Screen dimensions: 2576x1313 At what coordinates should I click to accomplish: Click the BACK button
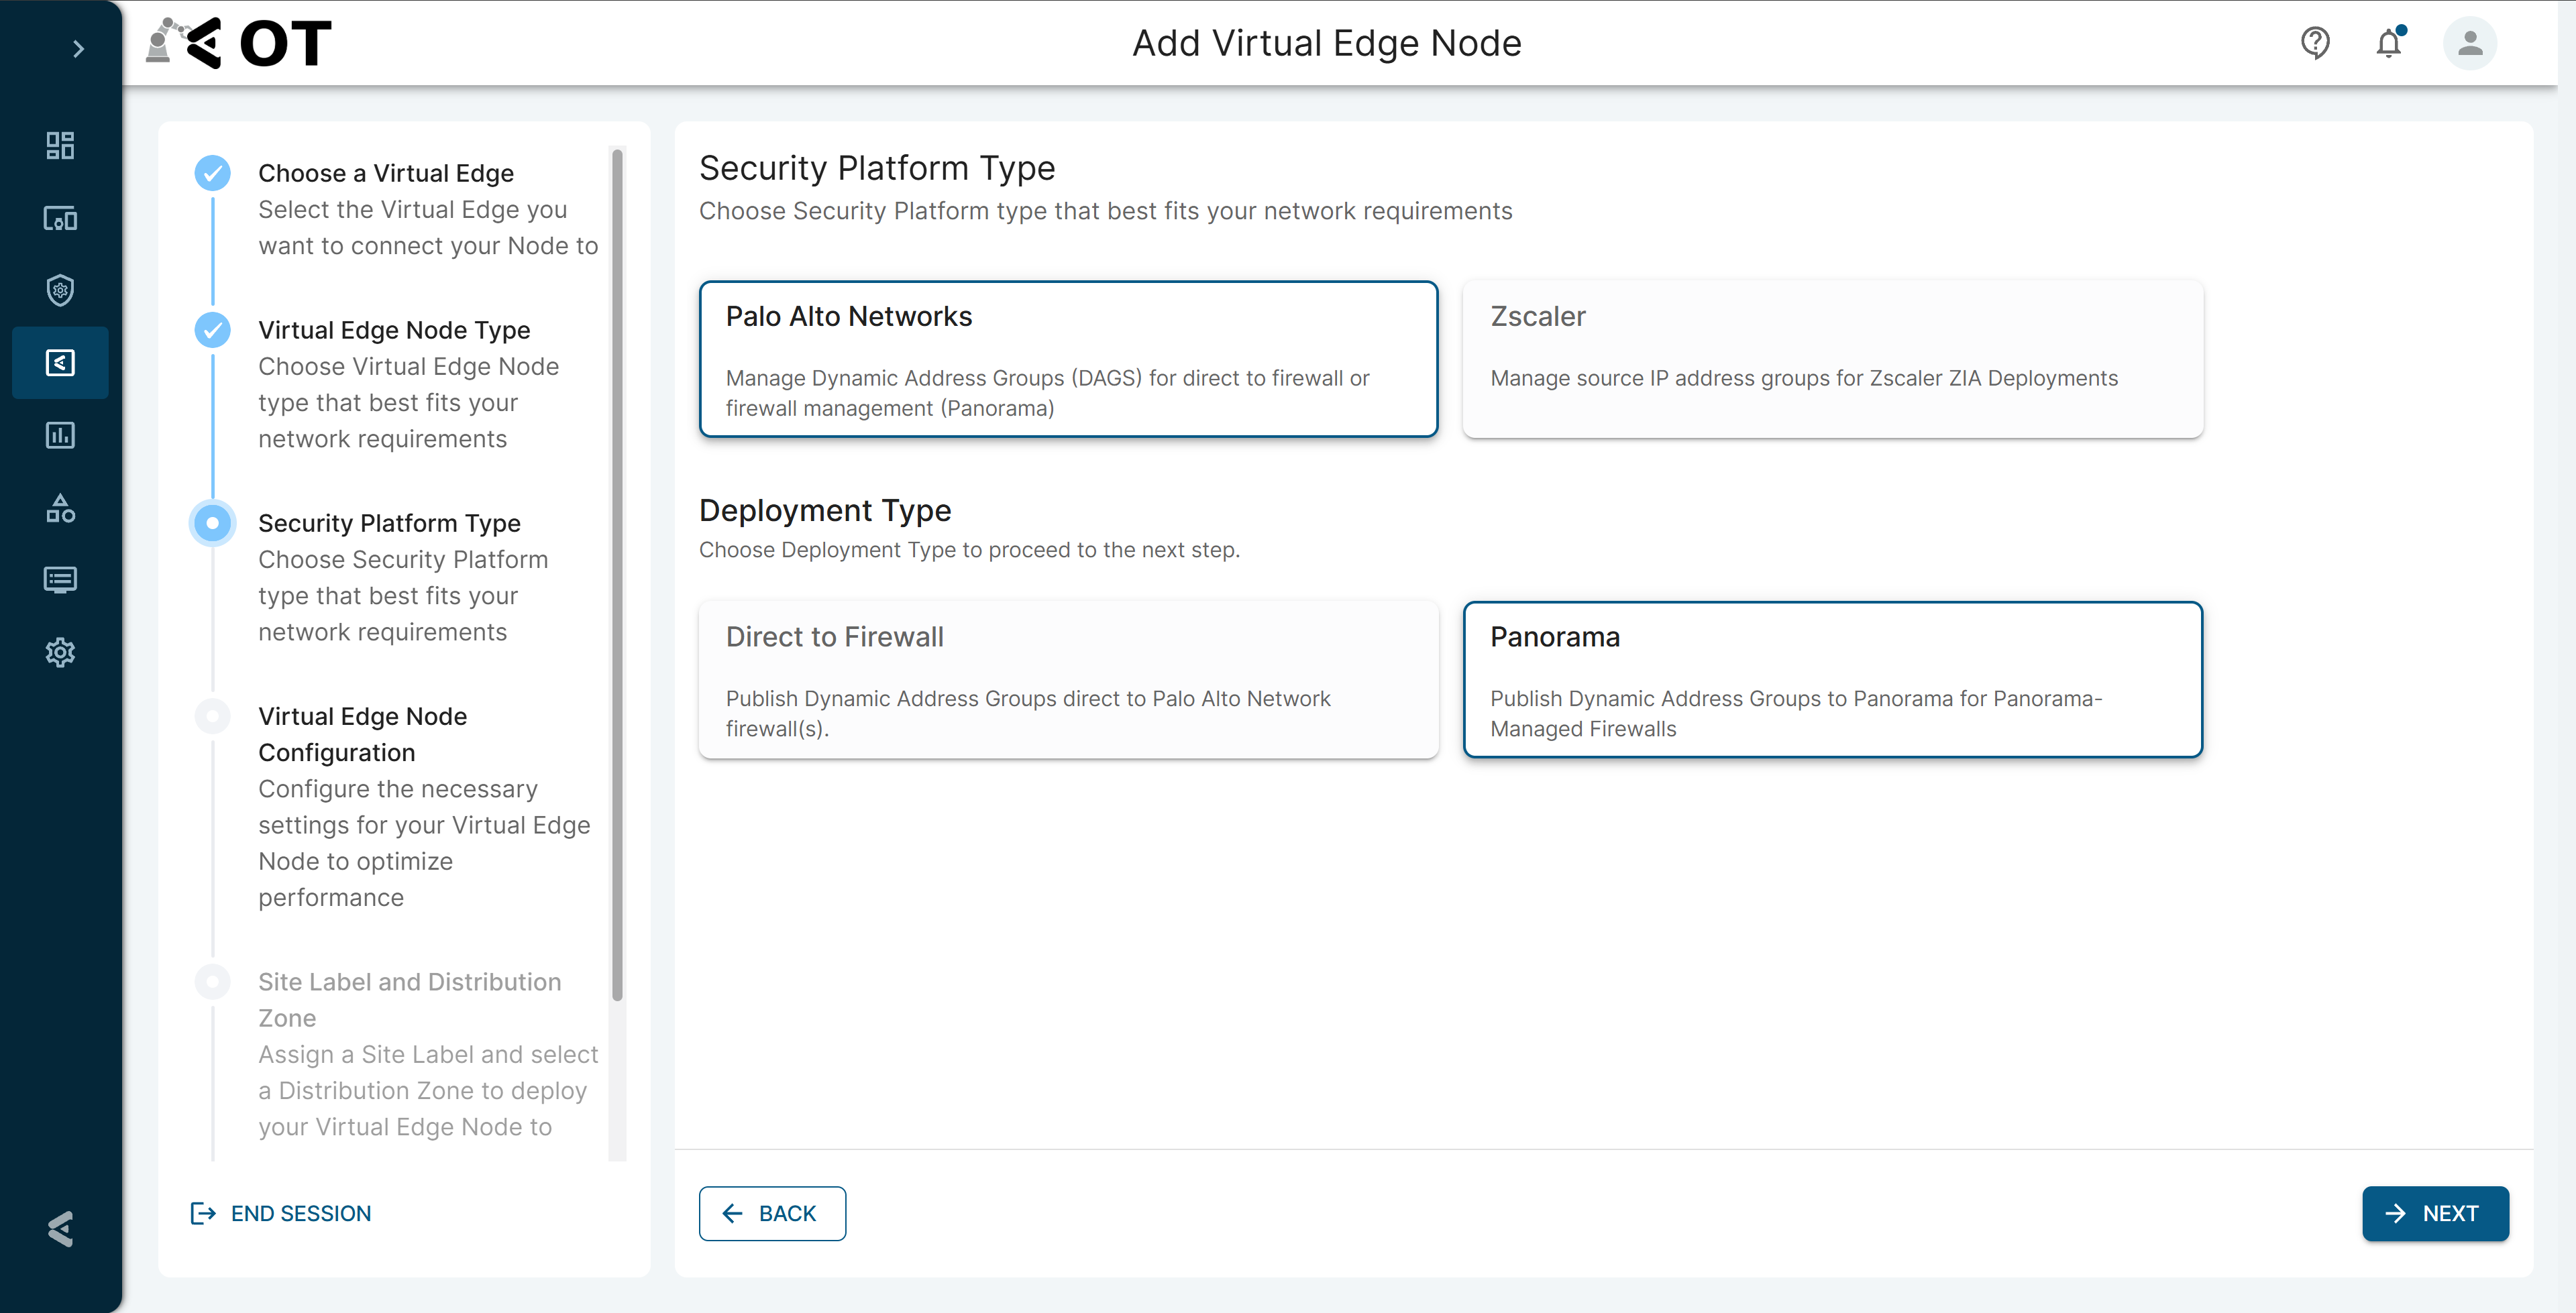pos(772,1213)
